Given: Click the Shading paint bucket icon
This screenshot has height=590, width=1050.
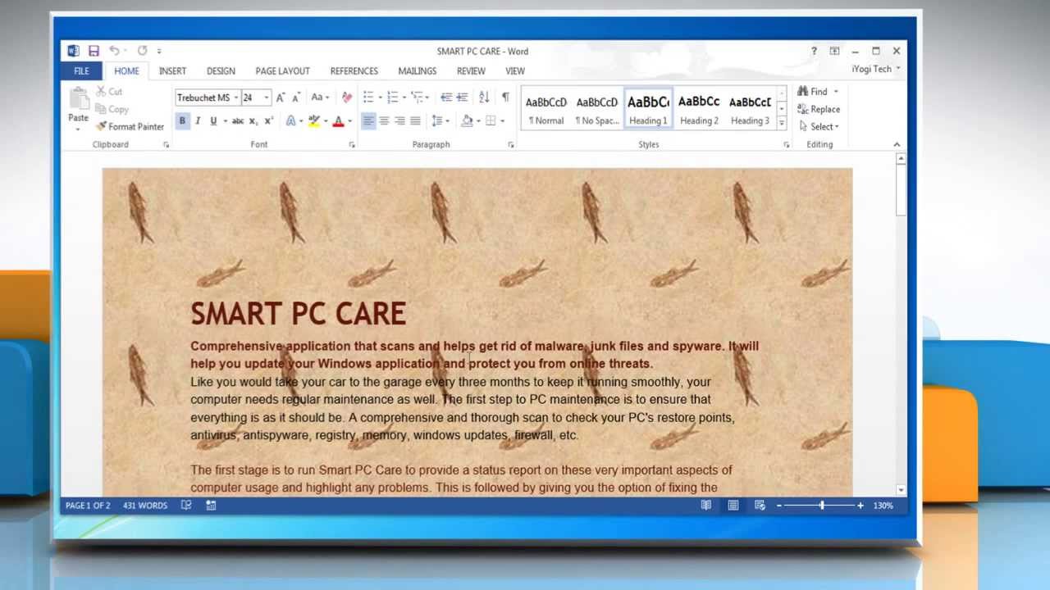Looking at the screenshot, I should [x=467, y=121].
